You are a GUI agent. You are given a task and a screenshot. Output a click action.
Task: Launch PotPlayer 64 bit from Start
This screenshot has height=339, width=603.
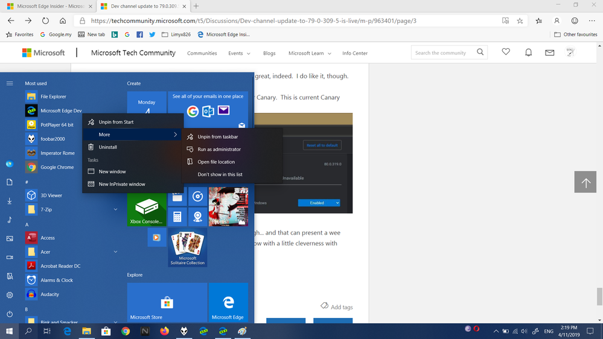57,124
